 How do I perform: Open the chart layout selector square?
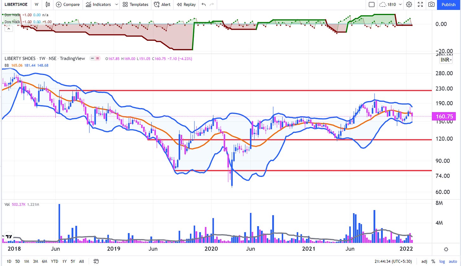[x=372, y=4]
